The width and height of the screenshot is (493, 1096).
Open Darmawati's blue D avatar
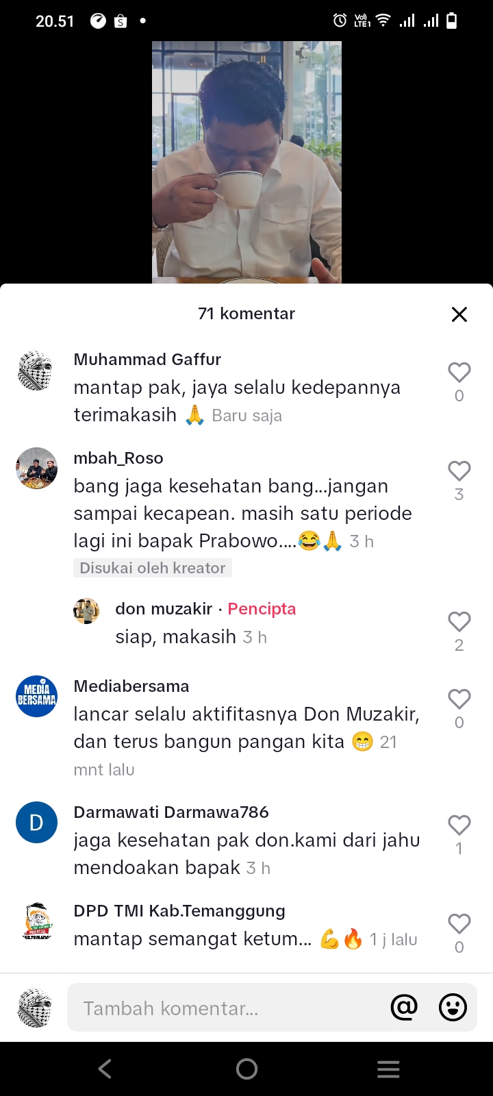36,822
